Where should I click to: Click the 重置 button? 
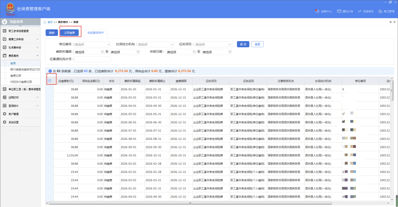coord(257,44)
